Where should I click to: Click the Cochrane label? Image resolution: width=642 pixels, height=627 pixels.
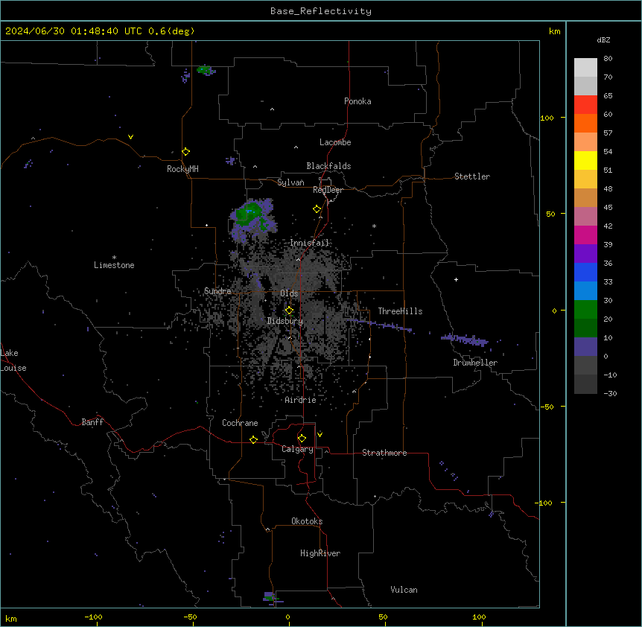pyautogui.click(x=240, y=423)
